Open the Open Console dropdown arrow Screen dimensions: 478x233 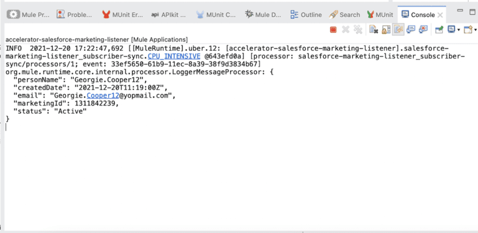pyautogui.click(x=476, y=30)
